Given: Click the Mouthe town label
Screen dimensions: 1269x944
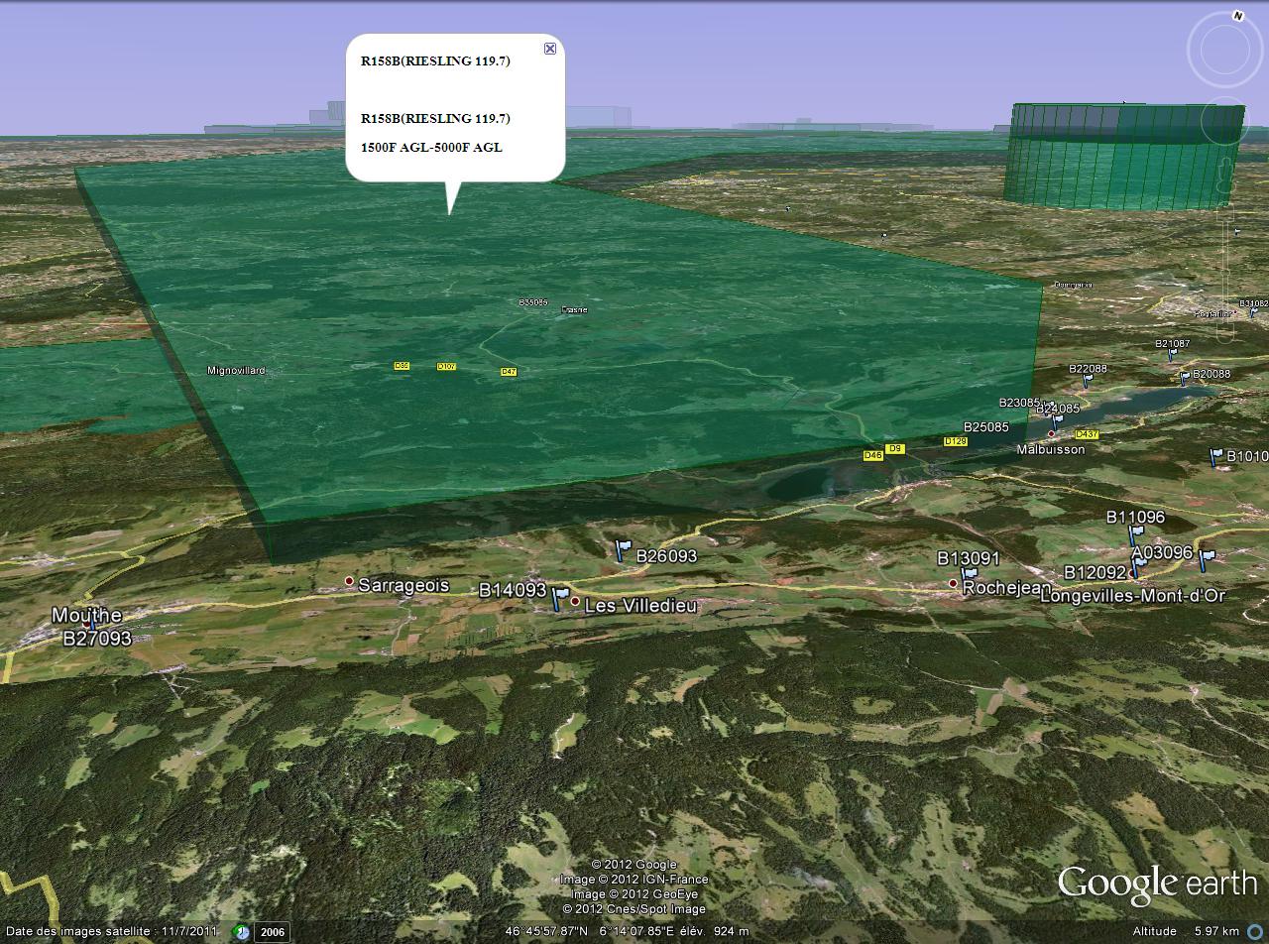Looking at the screenshot, I should [x=86, y=616].
